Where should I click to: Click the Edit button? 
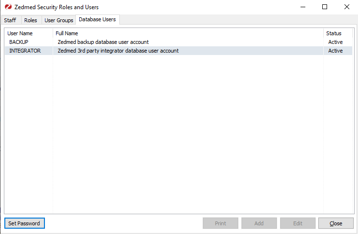(298, 223)
